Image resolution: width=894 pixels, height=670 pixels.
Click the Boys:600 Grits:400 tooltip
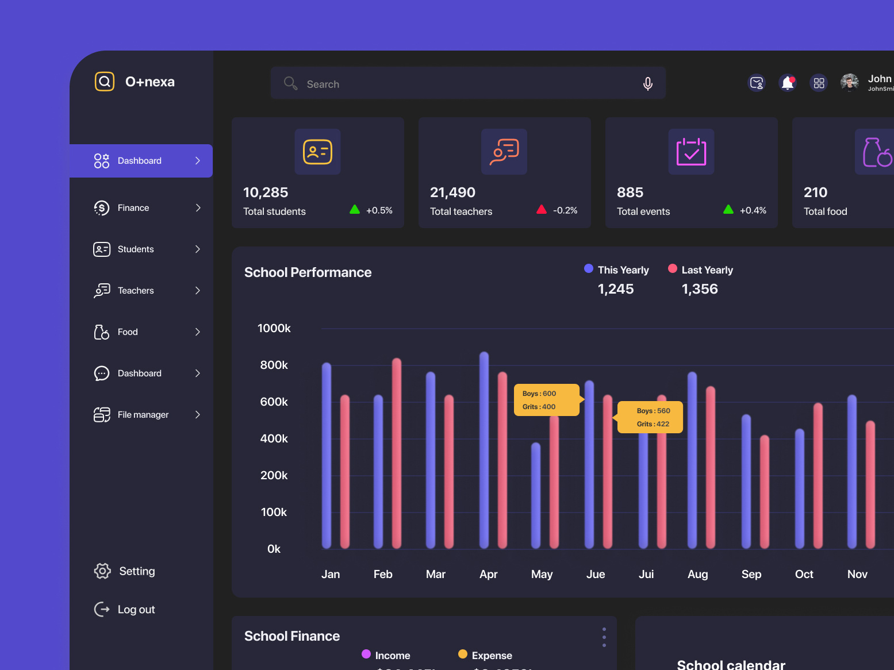coord(548,400)
